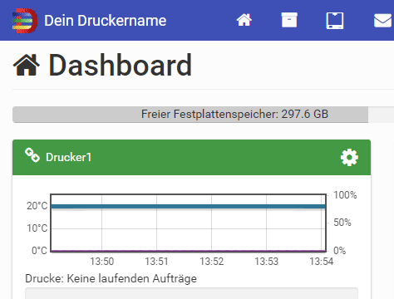Click the Dashboard heading text
Image resolution: width=394 pixels, height=299 pixels.
(120, 66)
